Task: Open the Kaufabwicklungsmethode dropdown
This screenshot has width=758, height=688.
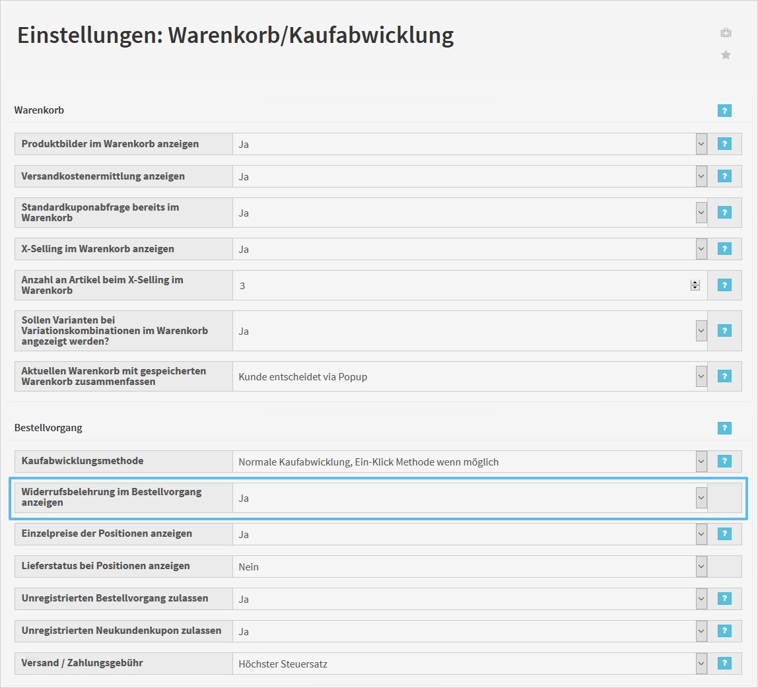Action: point(700,462)
